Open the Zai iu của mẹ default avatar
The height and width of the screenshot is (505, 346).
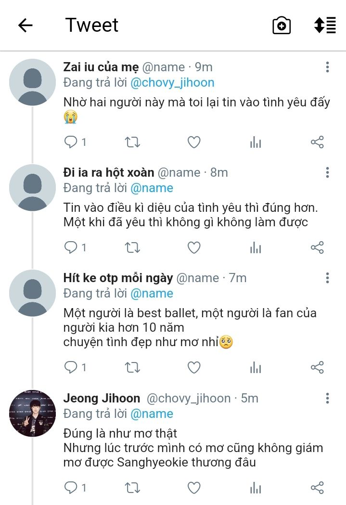(32, 82)
